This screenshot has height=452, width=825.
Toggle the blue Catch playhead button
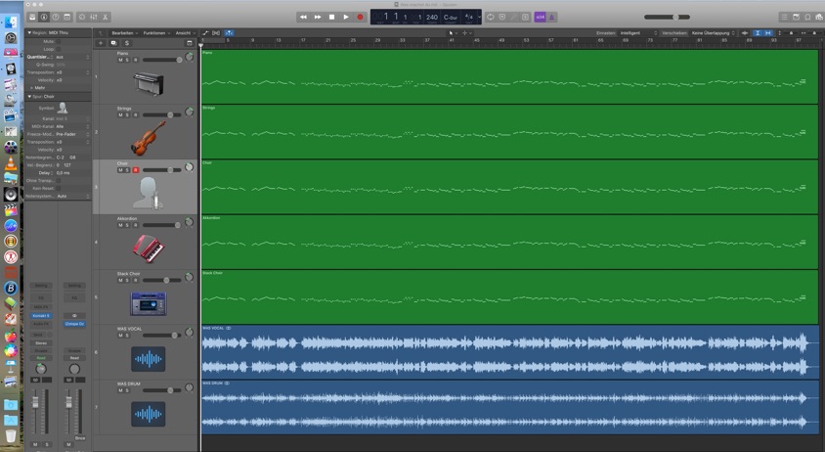229,32
